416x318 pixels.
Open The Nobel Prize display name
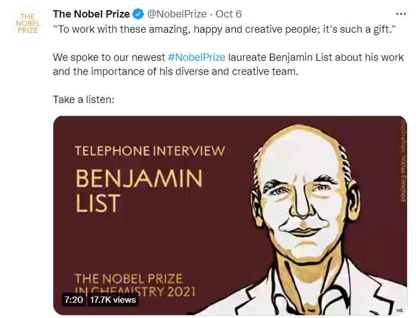[x=91, y=14]
